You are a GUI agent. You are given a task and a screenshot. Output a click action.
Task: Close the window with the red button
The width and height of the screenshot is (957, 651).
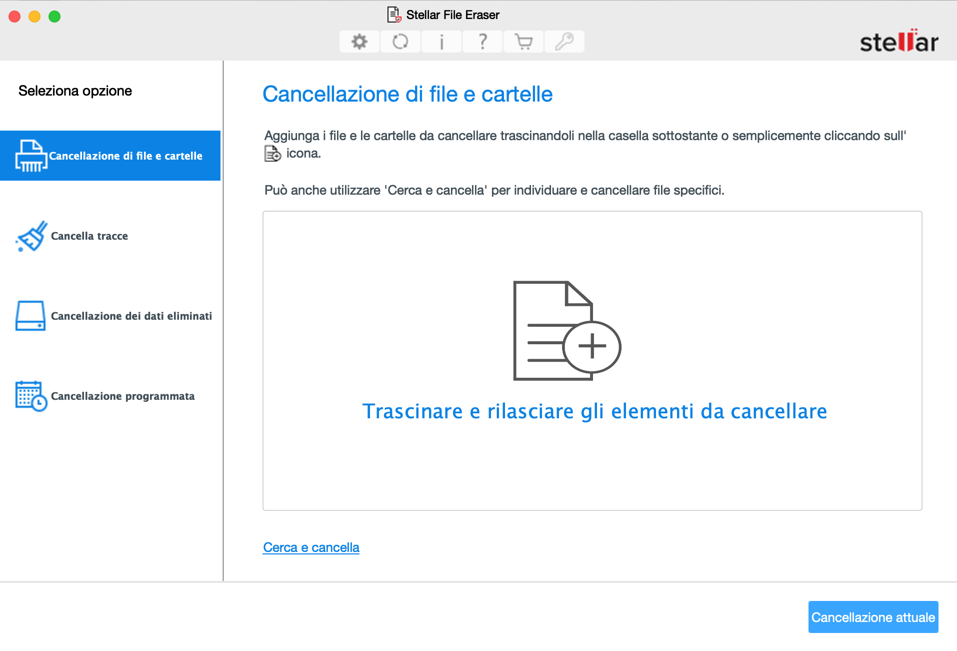(15, 17)
